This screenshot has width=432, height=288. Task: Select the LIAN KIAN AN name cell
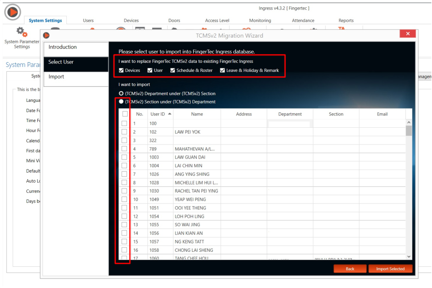(197, 233)
